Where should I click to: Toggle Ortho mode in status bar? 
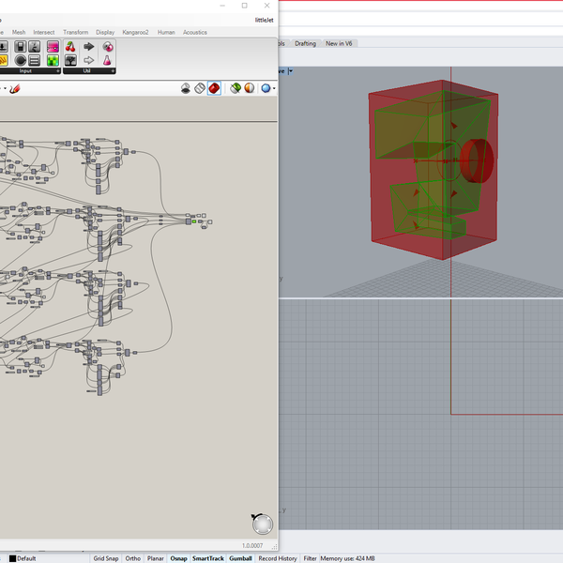pos(132,558)
